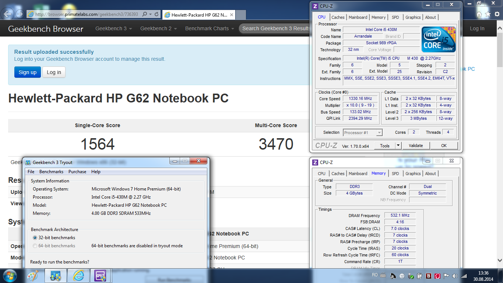
Task: Expand Benchmark Charts nav dropdown
Action: point(210,28)
